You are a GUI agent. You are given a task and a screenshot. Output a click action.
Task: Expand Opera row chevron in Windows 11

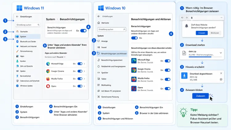(x=84, y=86)
